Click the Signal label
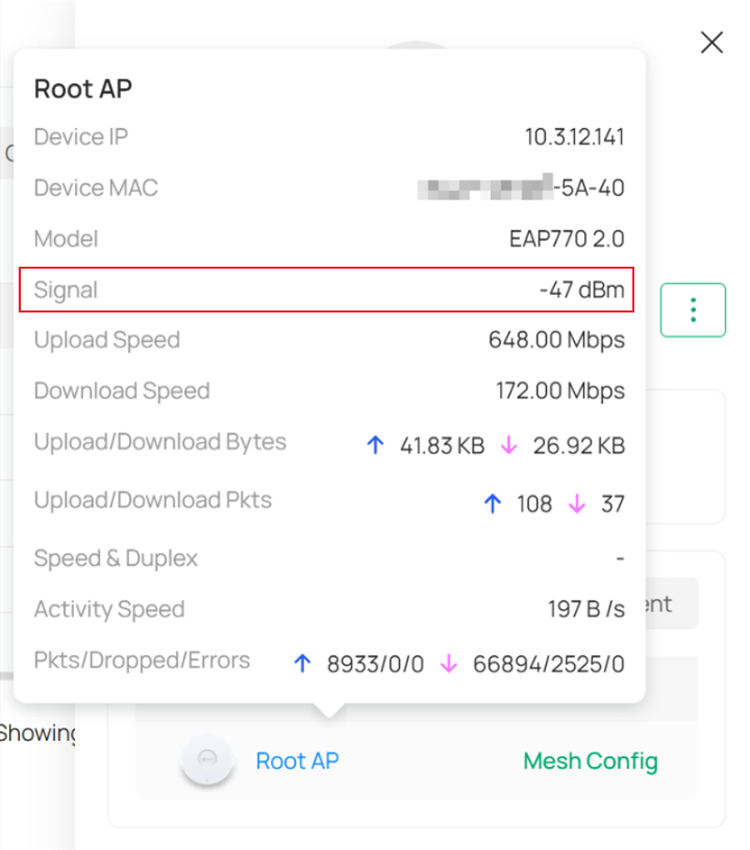Viewport: 750px width, 850px height. pos(66,290)
